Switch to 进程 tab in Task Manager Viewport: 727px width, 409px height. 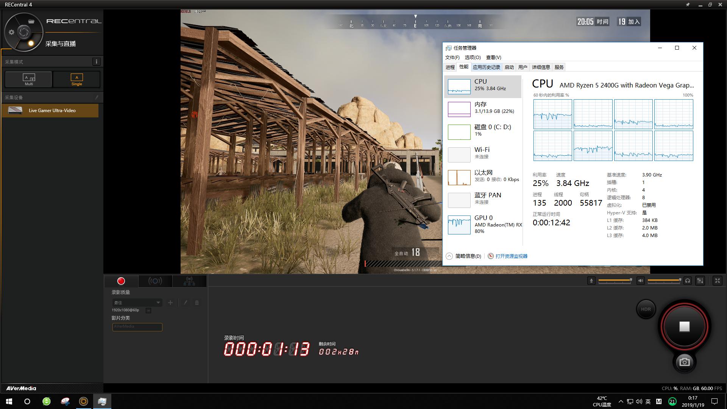point(450,67)
